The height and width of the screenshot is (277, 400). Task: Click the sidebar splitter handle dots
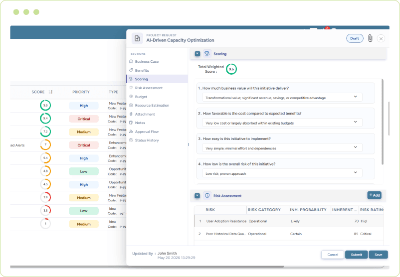click(x=189, y=144)
